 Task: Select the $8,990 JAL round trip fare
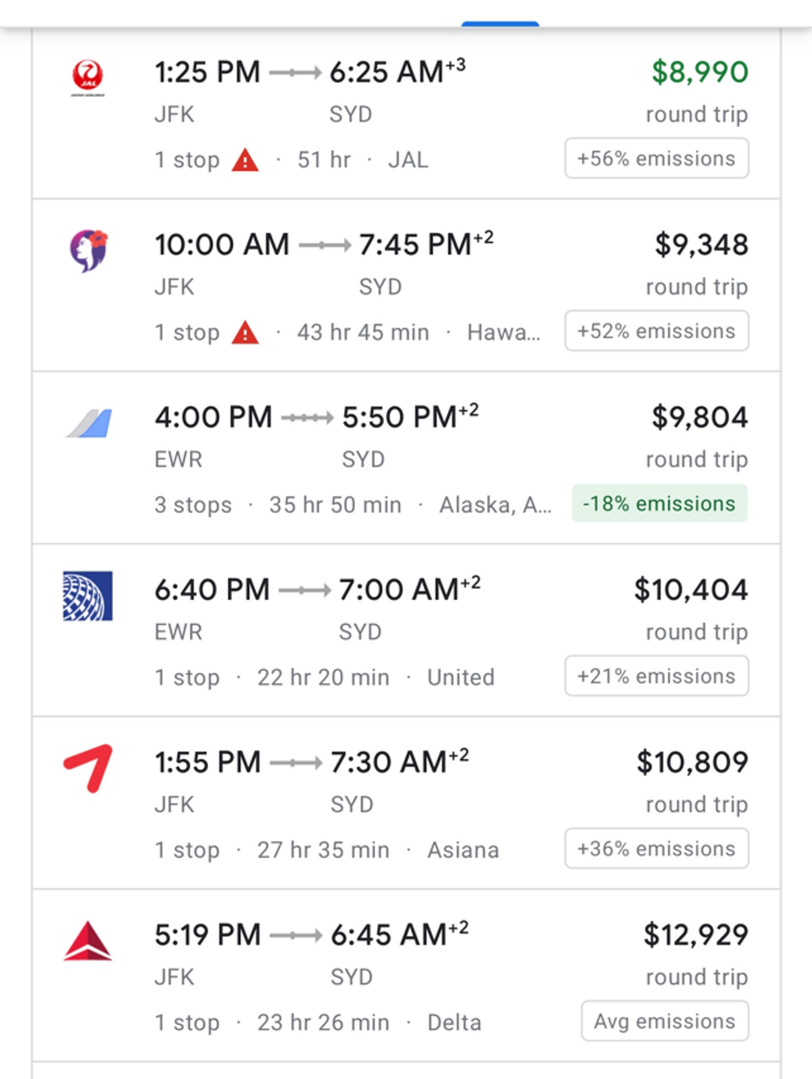point(700,72)
